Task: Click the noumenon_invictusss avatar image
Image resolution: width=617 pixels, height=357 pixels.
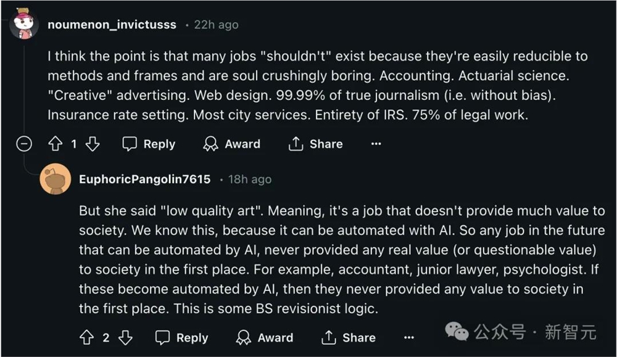Action: click(25, 25)
